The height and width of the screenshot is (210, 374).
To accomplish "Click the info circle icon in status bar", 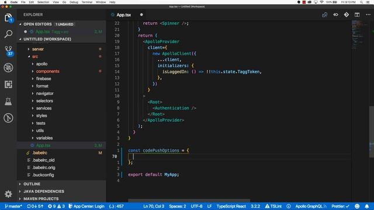I will click(289, 206).
